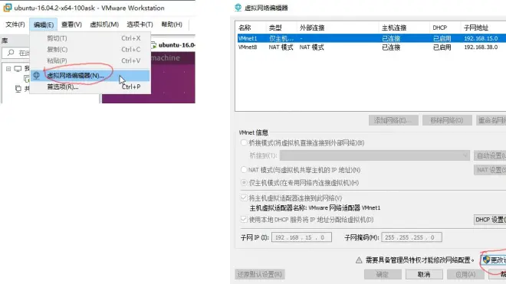This screenshot has width=506, height=284.
Task: Click the shield icon on 更改设置 button
Action: [x=486, y=260]
